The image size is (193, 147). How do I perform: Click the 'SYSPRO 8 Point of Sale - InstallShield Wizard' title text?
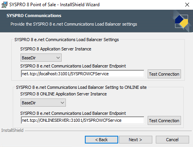(x=54, y=5)
